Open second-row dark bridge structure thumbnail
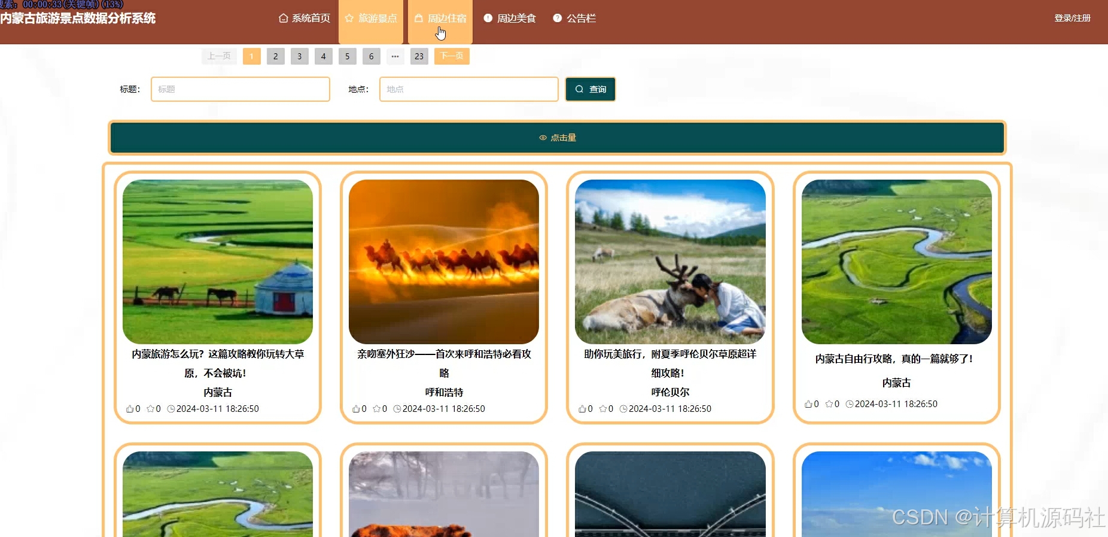This screenshot has width=1108, height=537. coord(670,494)
